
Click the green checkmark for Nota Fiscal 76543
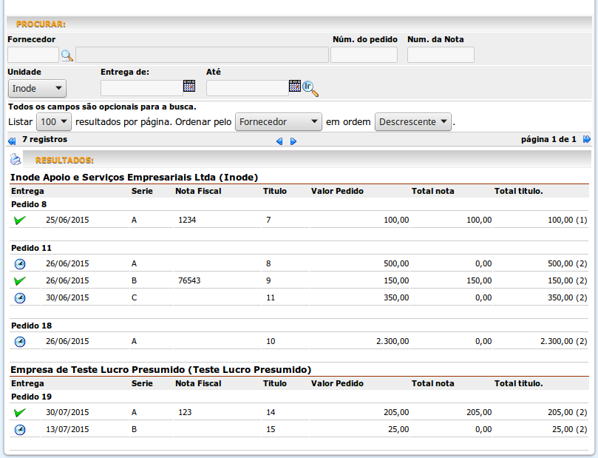coord(20,281)
